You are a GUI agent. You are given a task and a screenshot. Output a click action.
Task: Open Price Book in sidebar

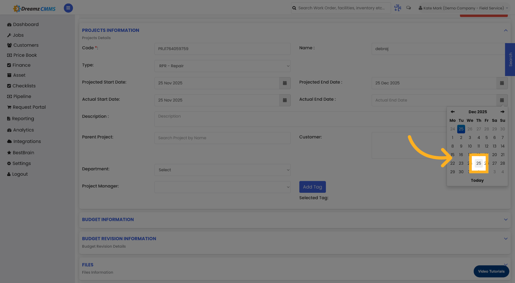point(22,55)
